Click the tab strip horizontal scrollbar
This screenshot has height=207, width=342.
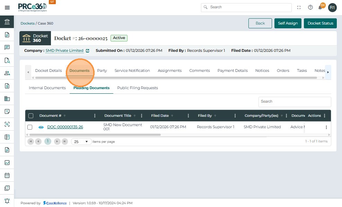coord(176,78)
